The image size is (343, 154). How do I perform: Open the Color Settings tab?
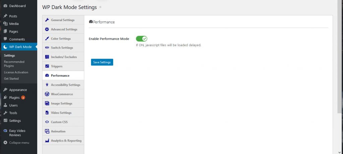(63, 38)
